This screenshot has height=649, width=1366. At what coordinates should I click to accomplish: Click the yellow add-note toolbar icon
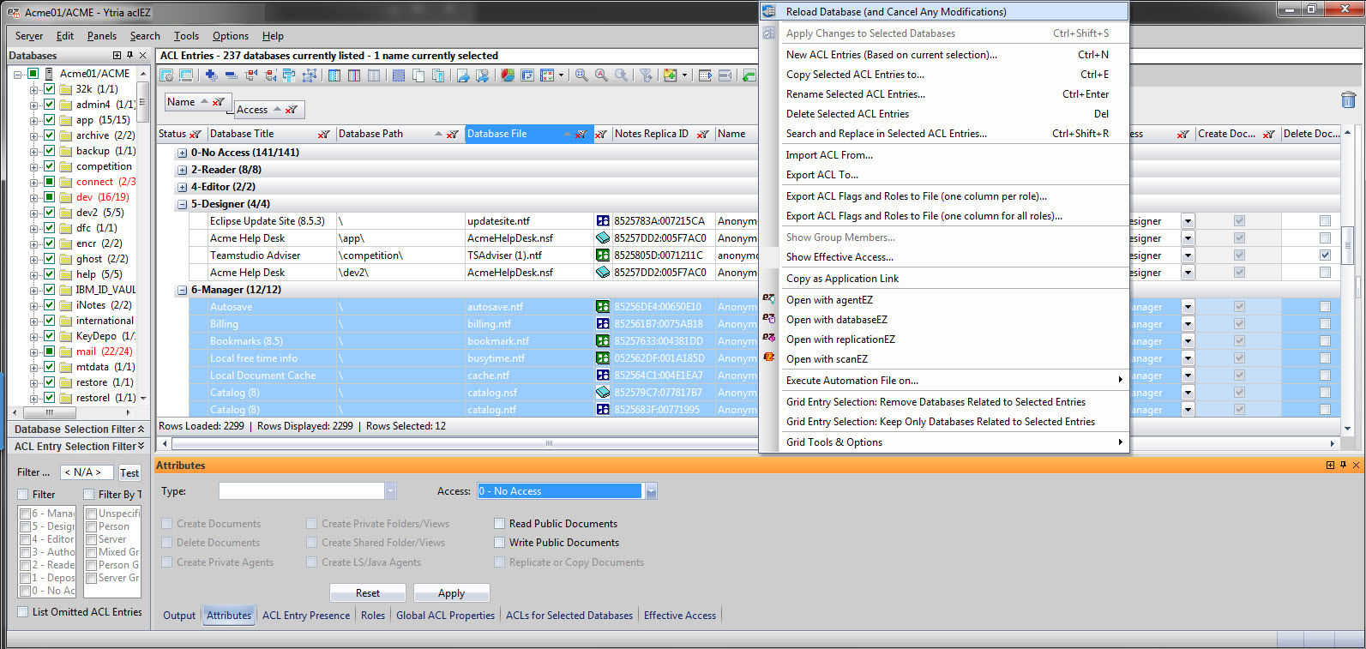point(670,75)
